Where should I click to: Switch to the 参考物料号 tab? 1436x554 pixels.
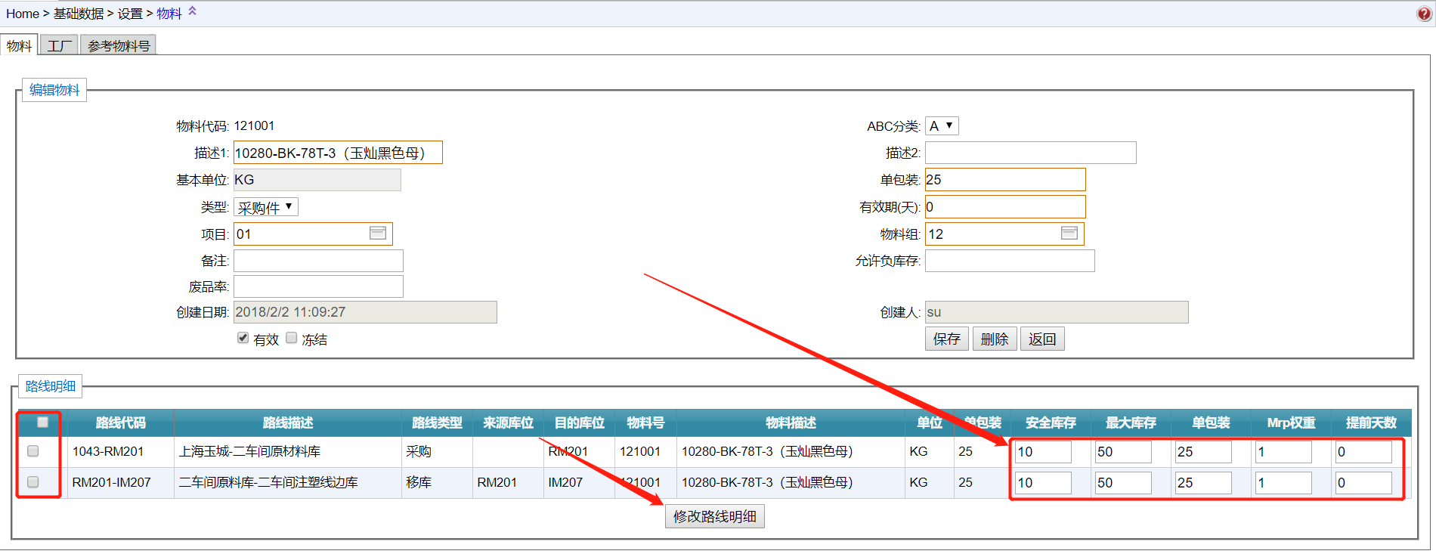[119, 45]
